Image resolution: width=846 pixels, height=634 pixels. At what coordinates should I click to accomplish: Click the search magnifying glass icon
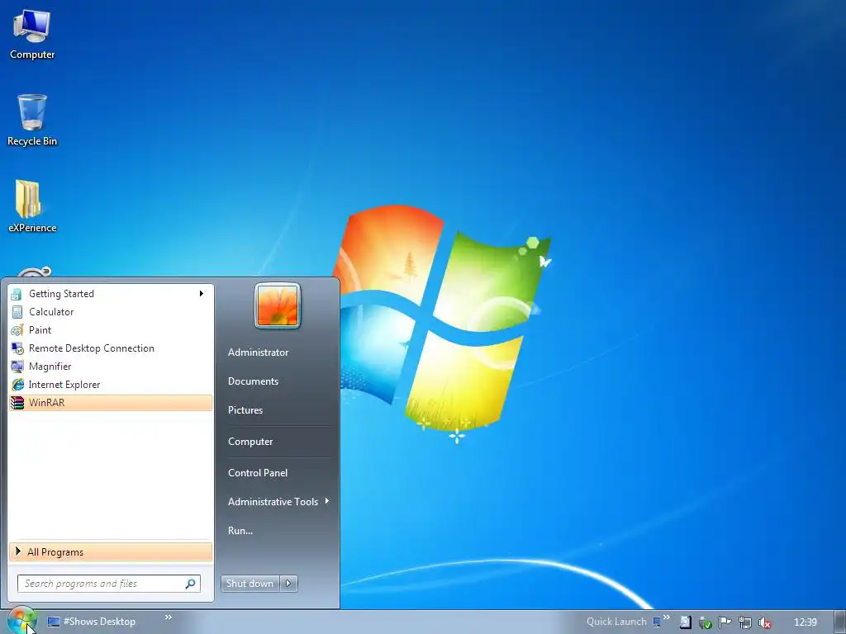191,584
